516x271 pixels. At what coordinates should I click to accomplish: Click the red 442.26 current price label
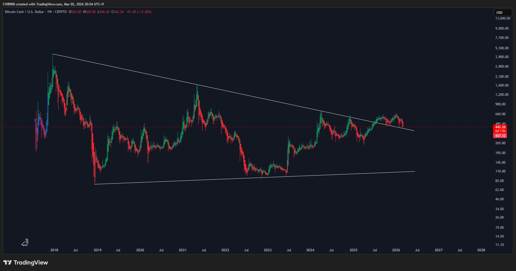(x=500, y=127)
